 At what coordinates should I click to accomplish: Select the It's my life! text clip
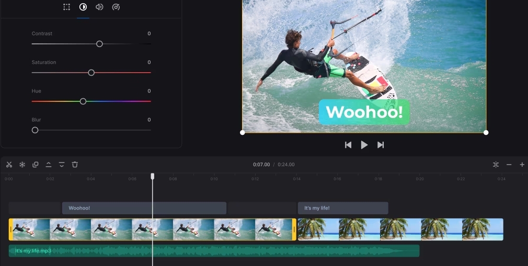tap(343, 208)
